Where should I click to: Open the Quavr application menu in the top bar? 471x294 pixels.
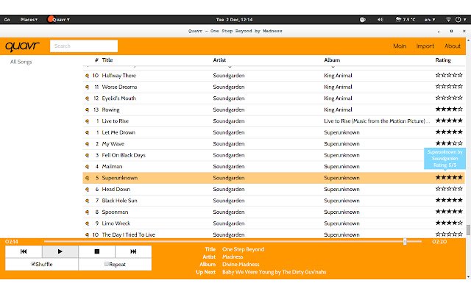click(59, 20)
